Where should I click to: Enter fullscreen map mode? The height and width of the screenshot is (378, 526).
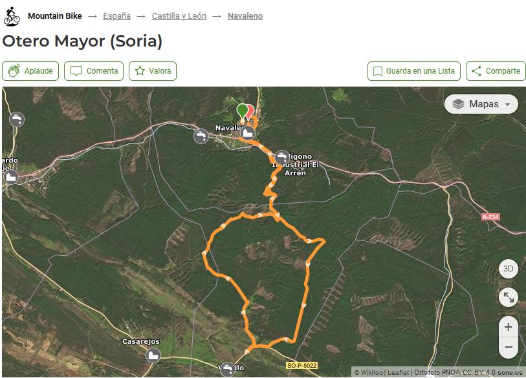[x=508, y=297]
